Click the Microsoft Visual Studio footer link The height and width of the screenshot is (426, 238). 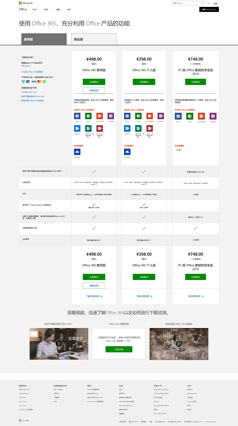coord(161,389)
